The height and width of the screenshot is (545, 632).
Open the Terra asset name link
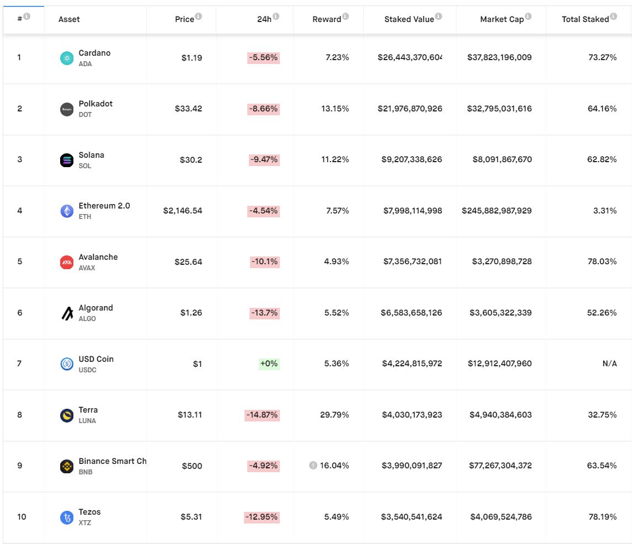(x=88, y=410)
